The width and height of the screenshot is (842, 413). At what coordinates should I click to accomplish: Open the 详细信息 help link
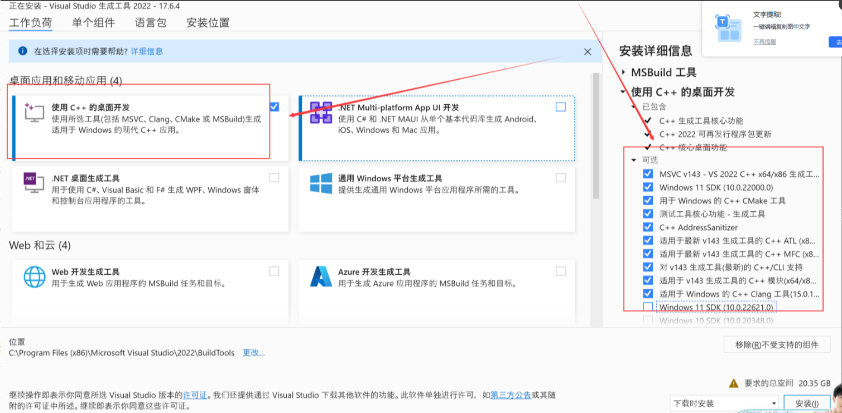(x=147, y=51)
